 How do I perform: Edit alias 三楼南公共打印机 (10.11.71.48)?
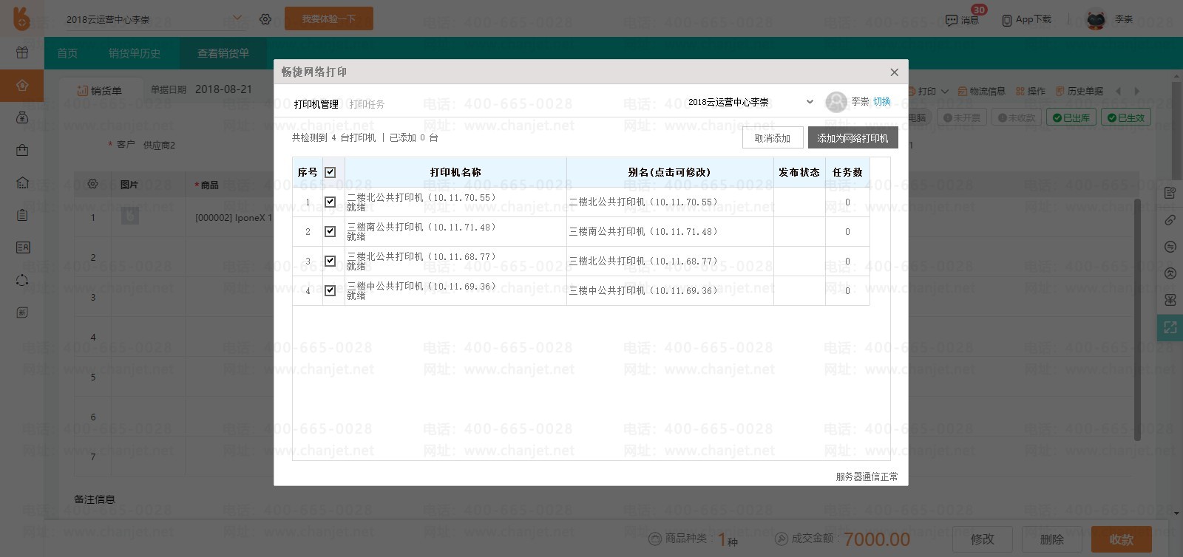670,231
